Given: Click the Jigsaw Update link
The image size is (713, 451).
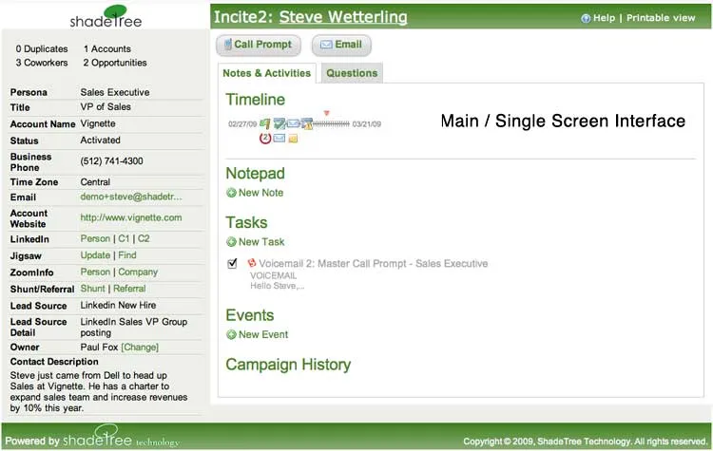Looking at the screenshot, I should (95, 255).
